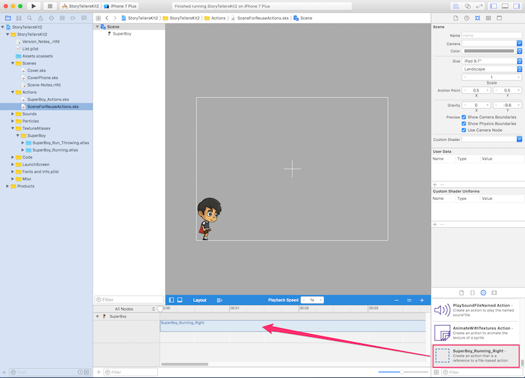This screenshot has width=525, height=378.
Task: Open the Project navigator folder icon
Action: (8, 18)
